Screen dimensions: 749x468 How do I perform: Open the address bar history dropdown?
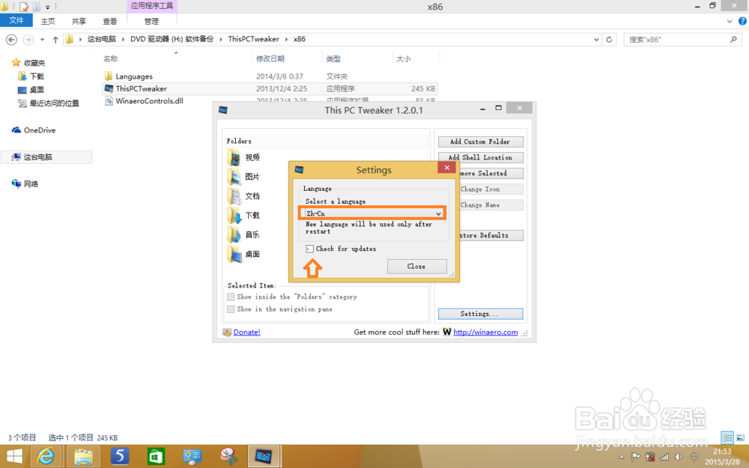[595, 39]
